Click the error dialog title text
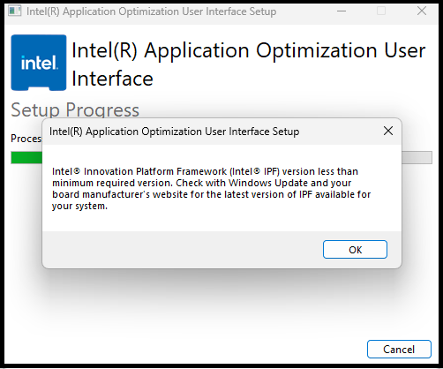 coord(175,132)
